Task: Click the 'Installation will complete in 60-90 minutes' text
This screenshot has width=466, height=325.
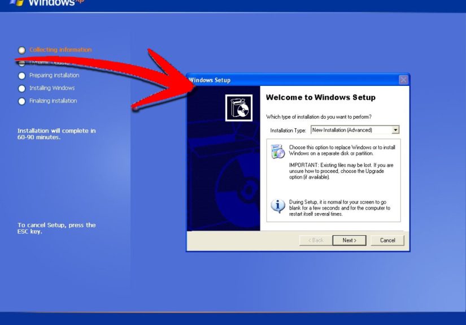Action: (x=56, y=134)
